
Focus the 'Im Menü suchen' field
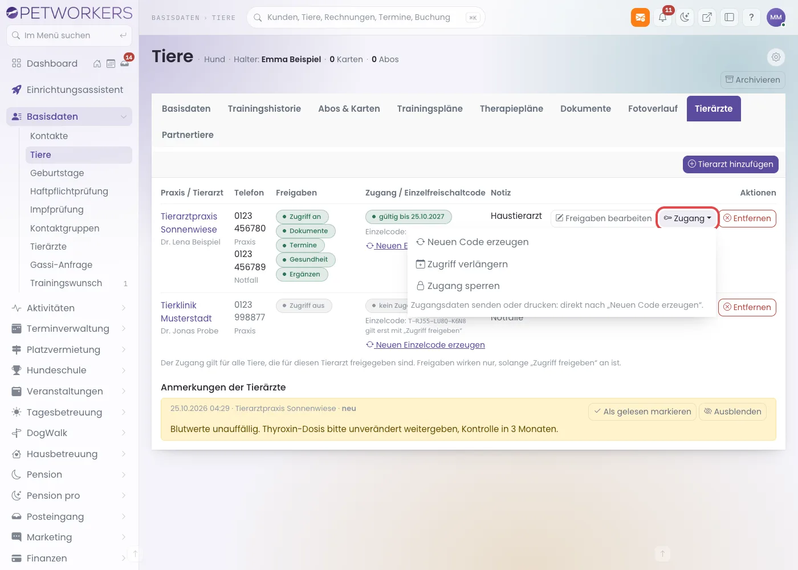69,35
